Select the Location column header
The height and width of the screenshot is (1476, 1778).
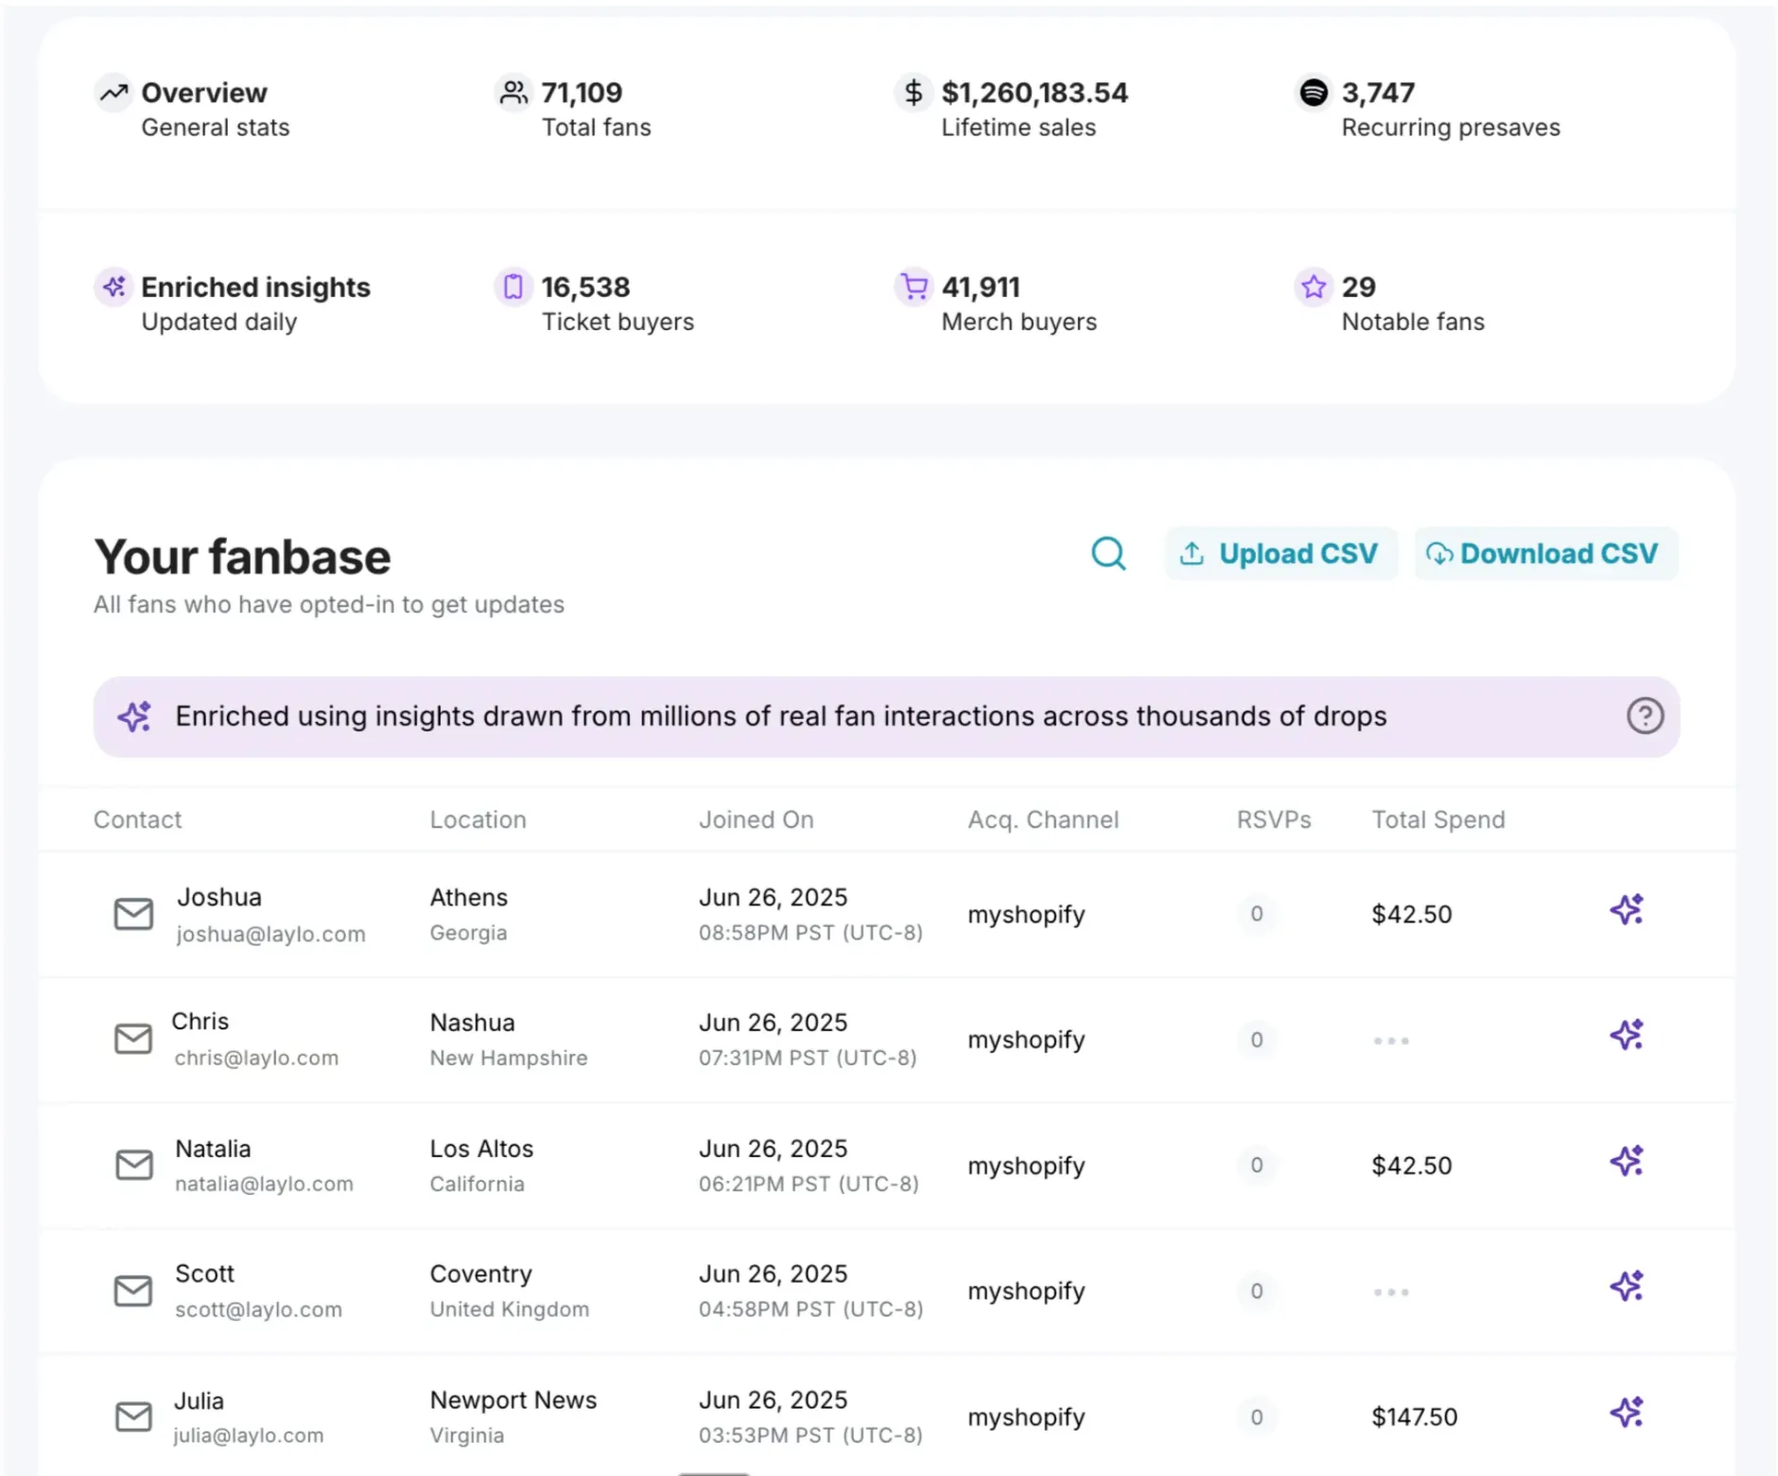click(x=478, y=819)
